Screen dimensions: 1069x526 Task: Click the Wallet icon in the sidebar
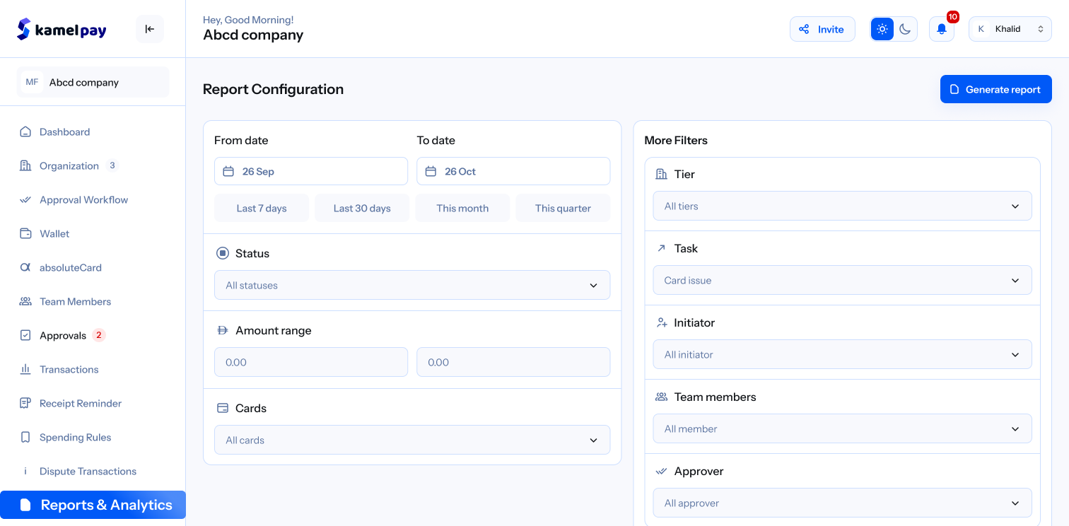click(x=25, y=233)
